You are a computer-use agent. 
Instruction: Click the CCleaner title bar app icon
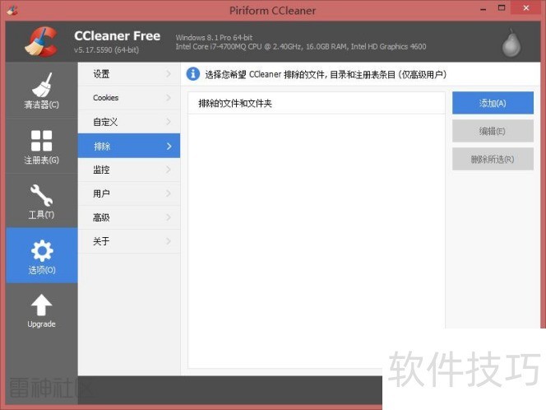tap(12, 10)
